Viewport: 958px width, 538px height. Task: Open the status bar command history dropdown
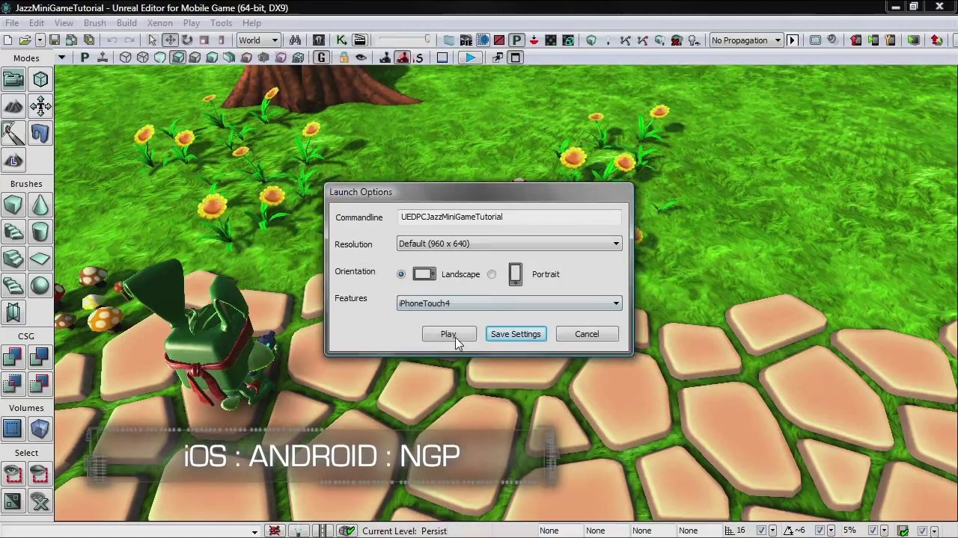tap(254, 531)
